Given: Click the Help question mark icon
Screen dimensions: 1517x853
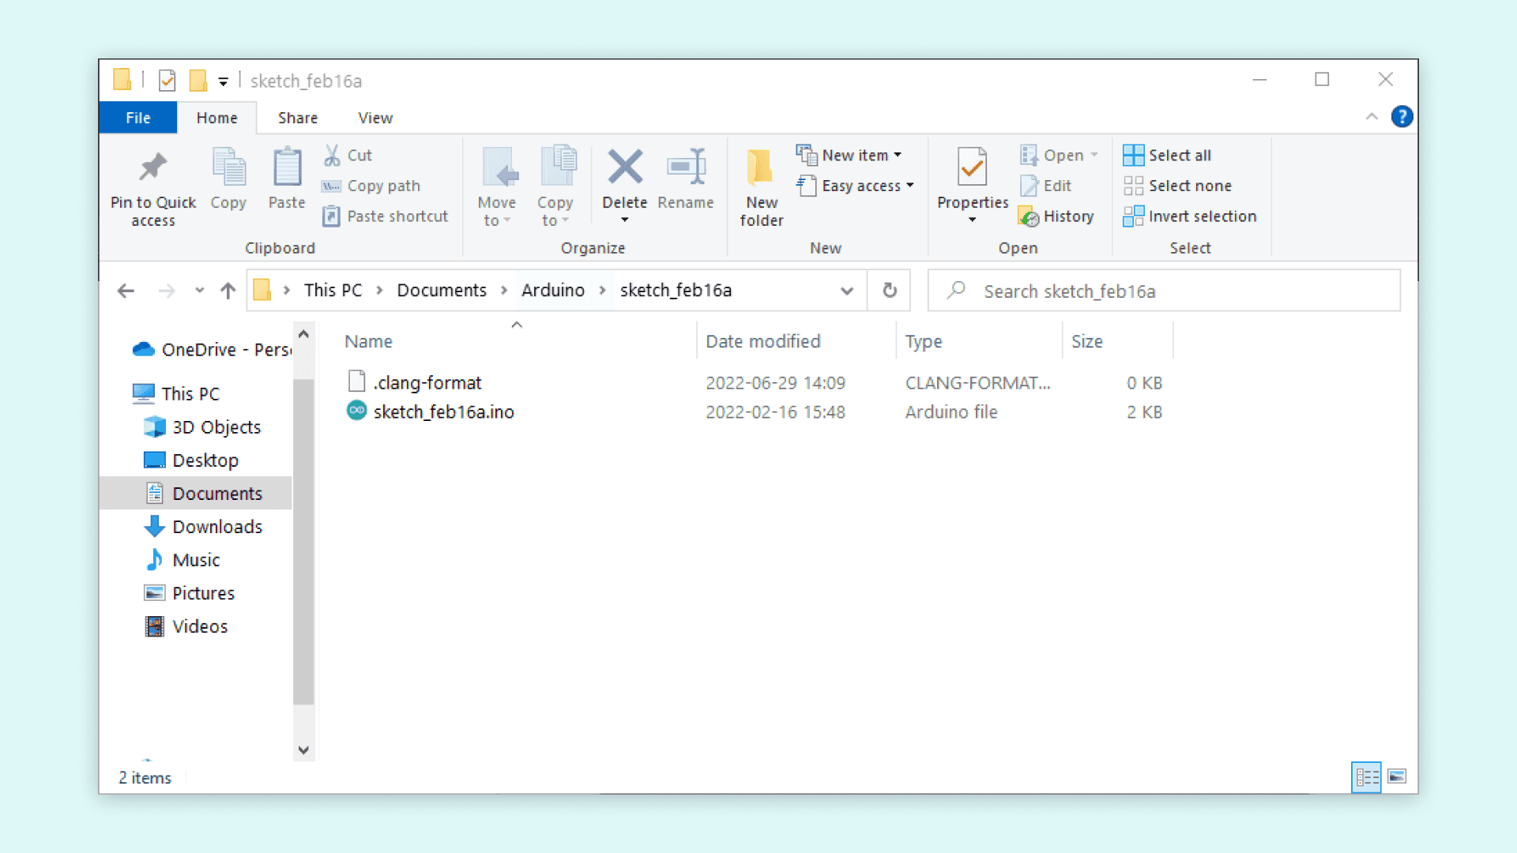Looking at the screenshot, I should click(x=1402, y=117).
